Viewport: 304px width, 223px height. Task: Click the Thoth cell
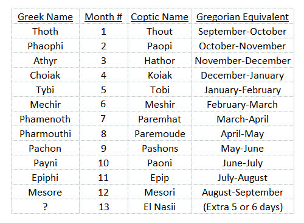(x=45, y=31)
